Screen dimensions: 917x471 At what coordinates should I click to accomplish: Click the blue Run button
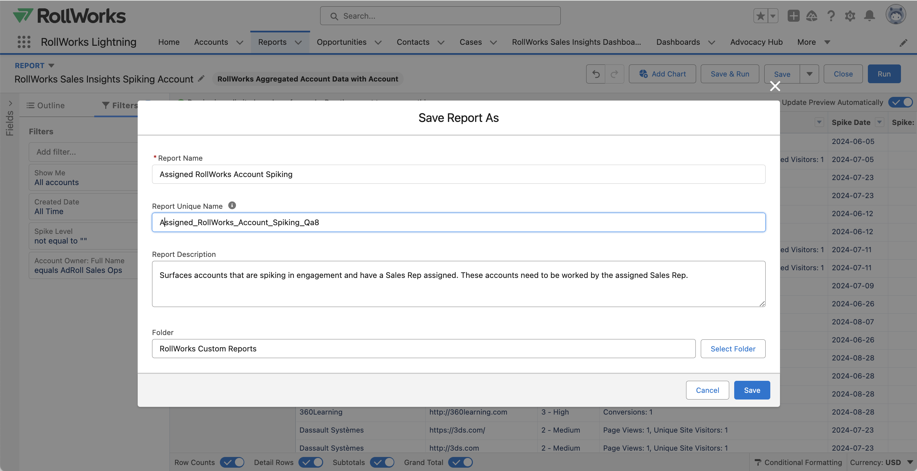coord(884,74)
